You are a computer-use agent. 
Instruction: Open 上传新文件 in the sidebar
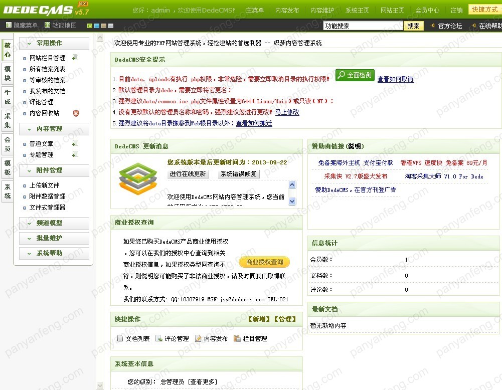[x=45, y=185]
